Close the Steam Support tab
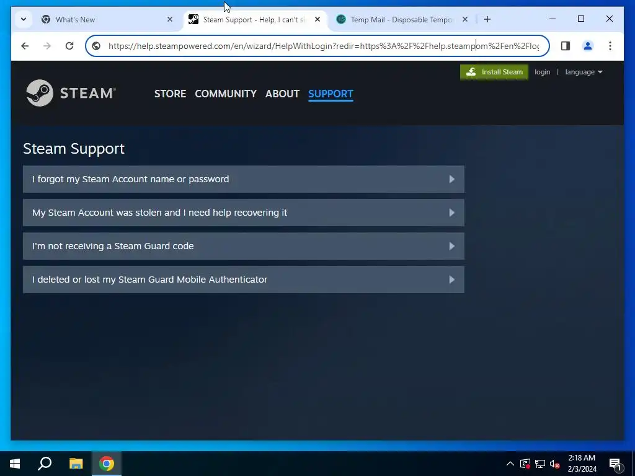This screenshot has width=635, height=476. [317, 19]
